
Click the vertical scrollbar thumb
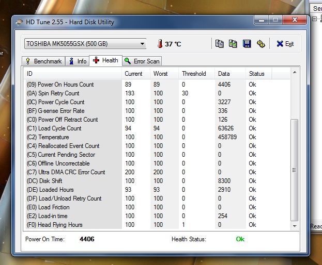[x=295, y=170]
